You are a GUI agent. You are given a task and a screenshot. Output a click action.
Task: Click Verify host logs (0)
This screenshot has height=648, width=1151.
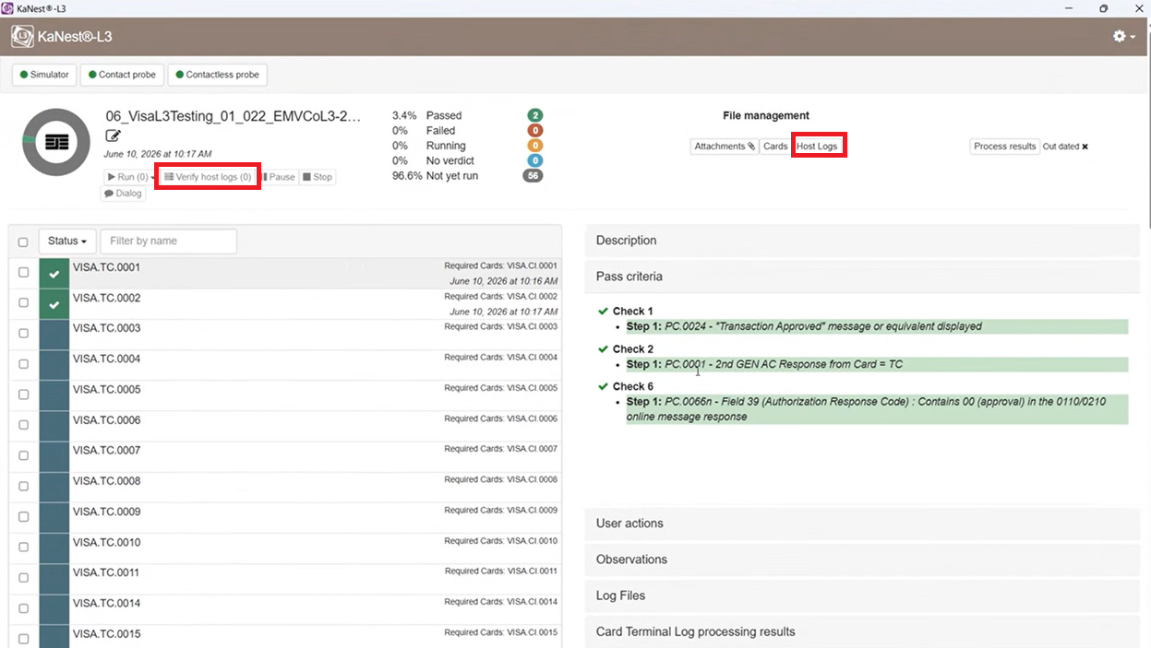tap(208, 177)
